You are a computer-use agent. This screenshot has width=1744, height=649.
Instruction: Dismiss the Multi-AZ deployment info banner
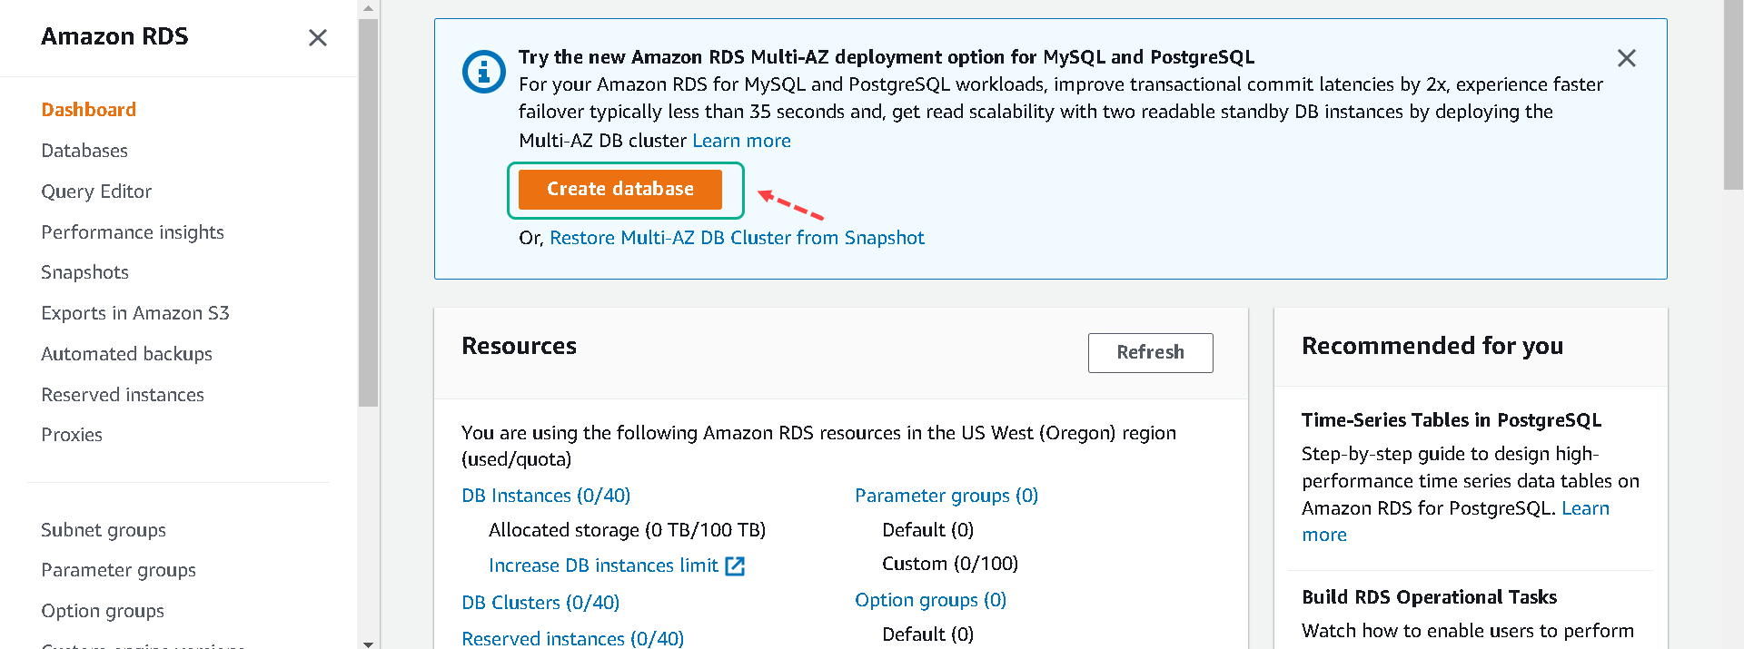pyautogui.click(x=1626, y=58)
